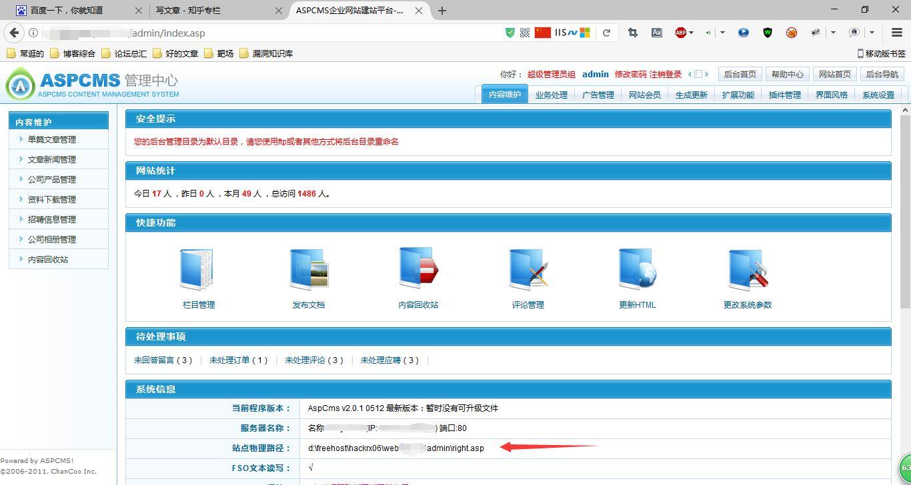This screenshot has height=485, width=911.
Task: Click the address bar URL field
Action: click(x=267, y=33)
